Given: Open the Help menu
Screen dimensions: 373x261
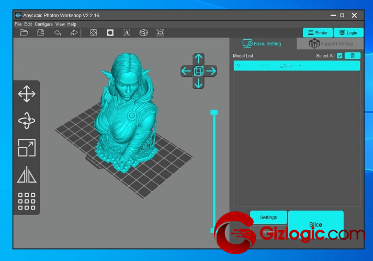Looking at the screenshot, I should 72,24.
